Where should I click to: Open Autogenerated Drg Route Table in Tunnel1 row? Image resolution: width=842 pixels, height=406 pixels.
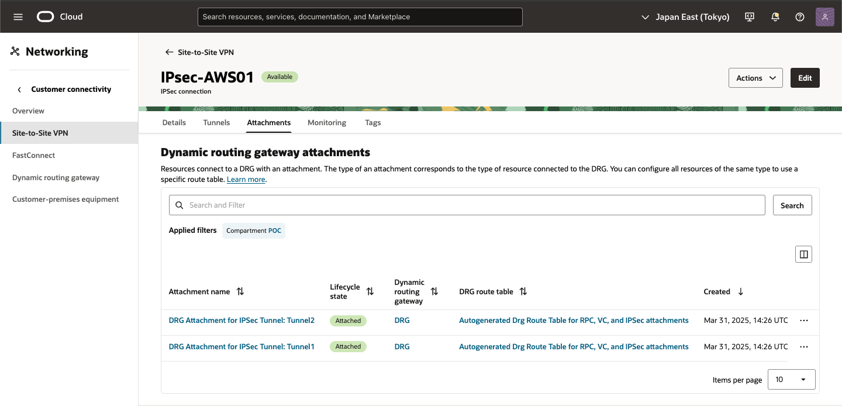(x=574, y=347)
